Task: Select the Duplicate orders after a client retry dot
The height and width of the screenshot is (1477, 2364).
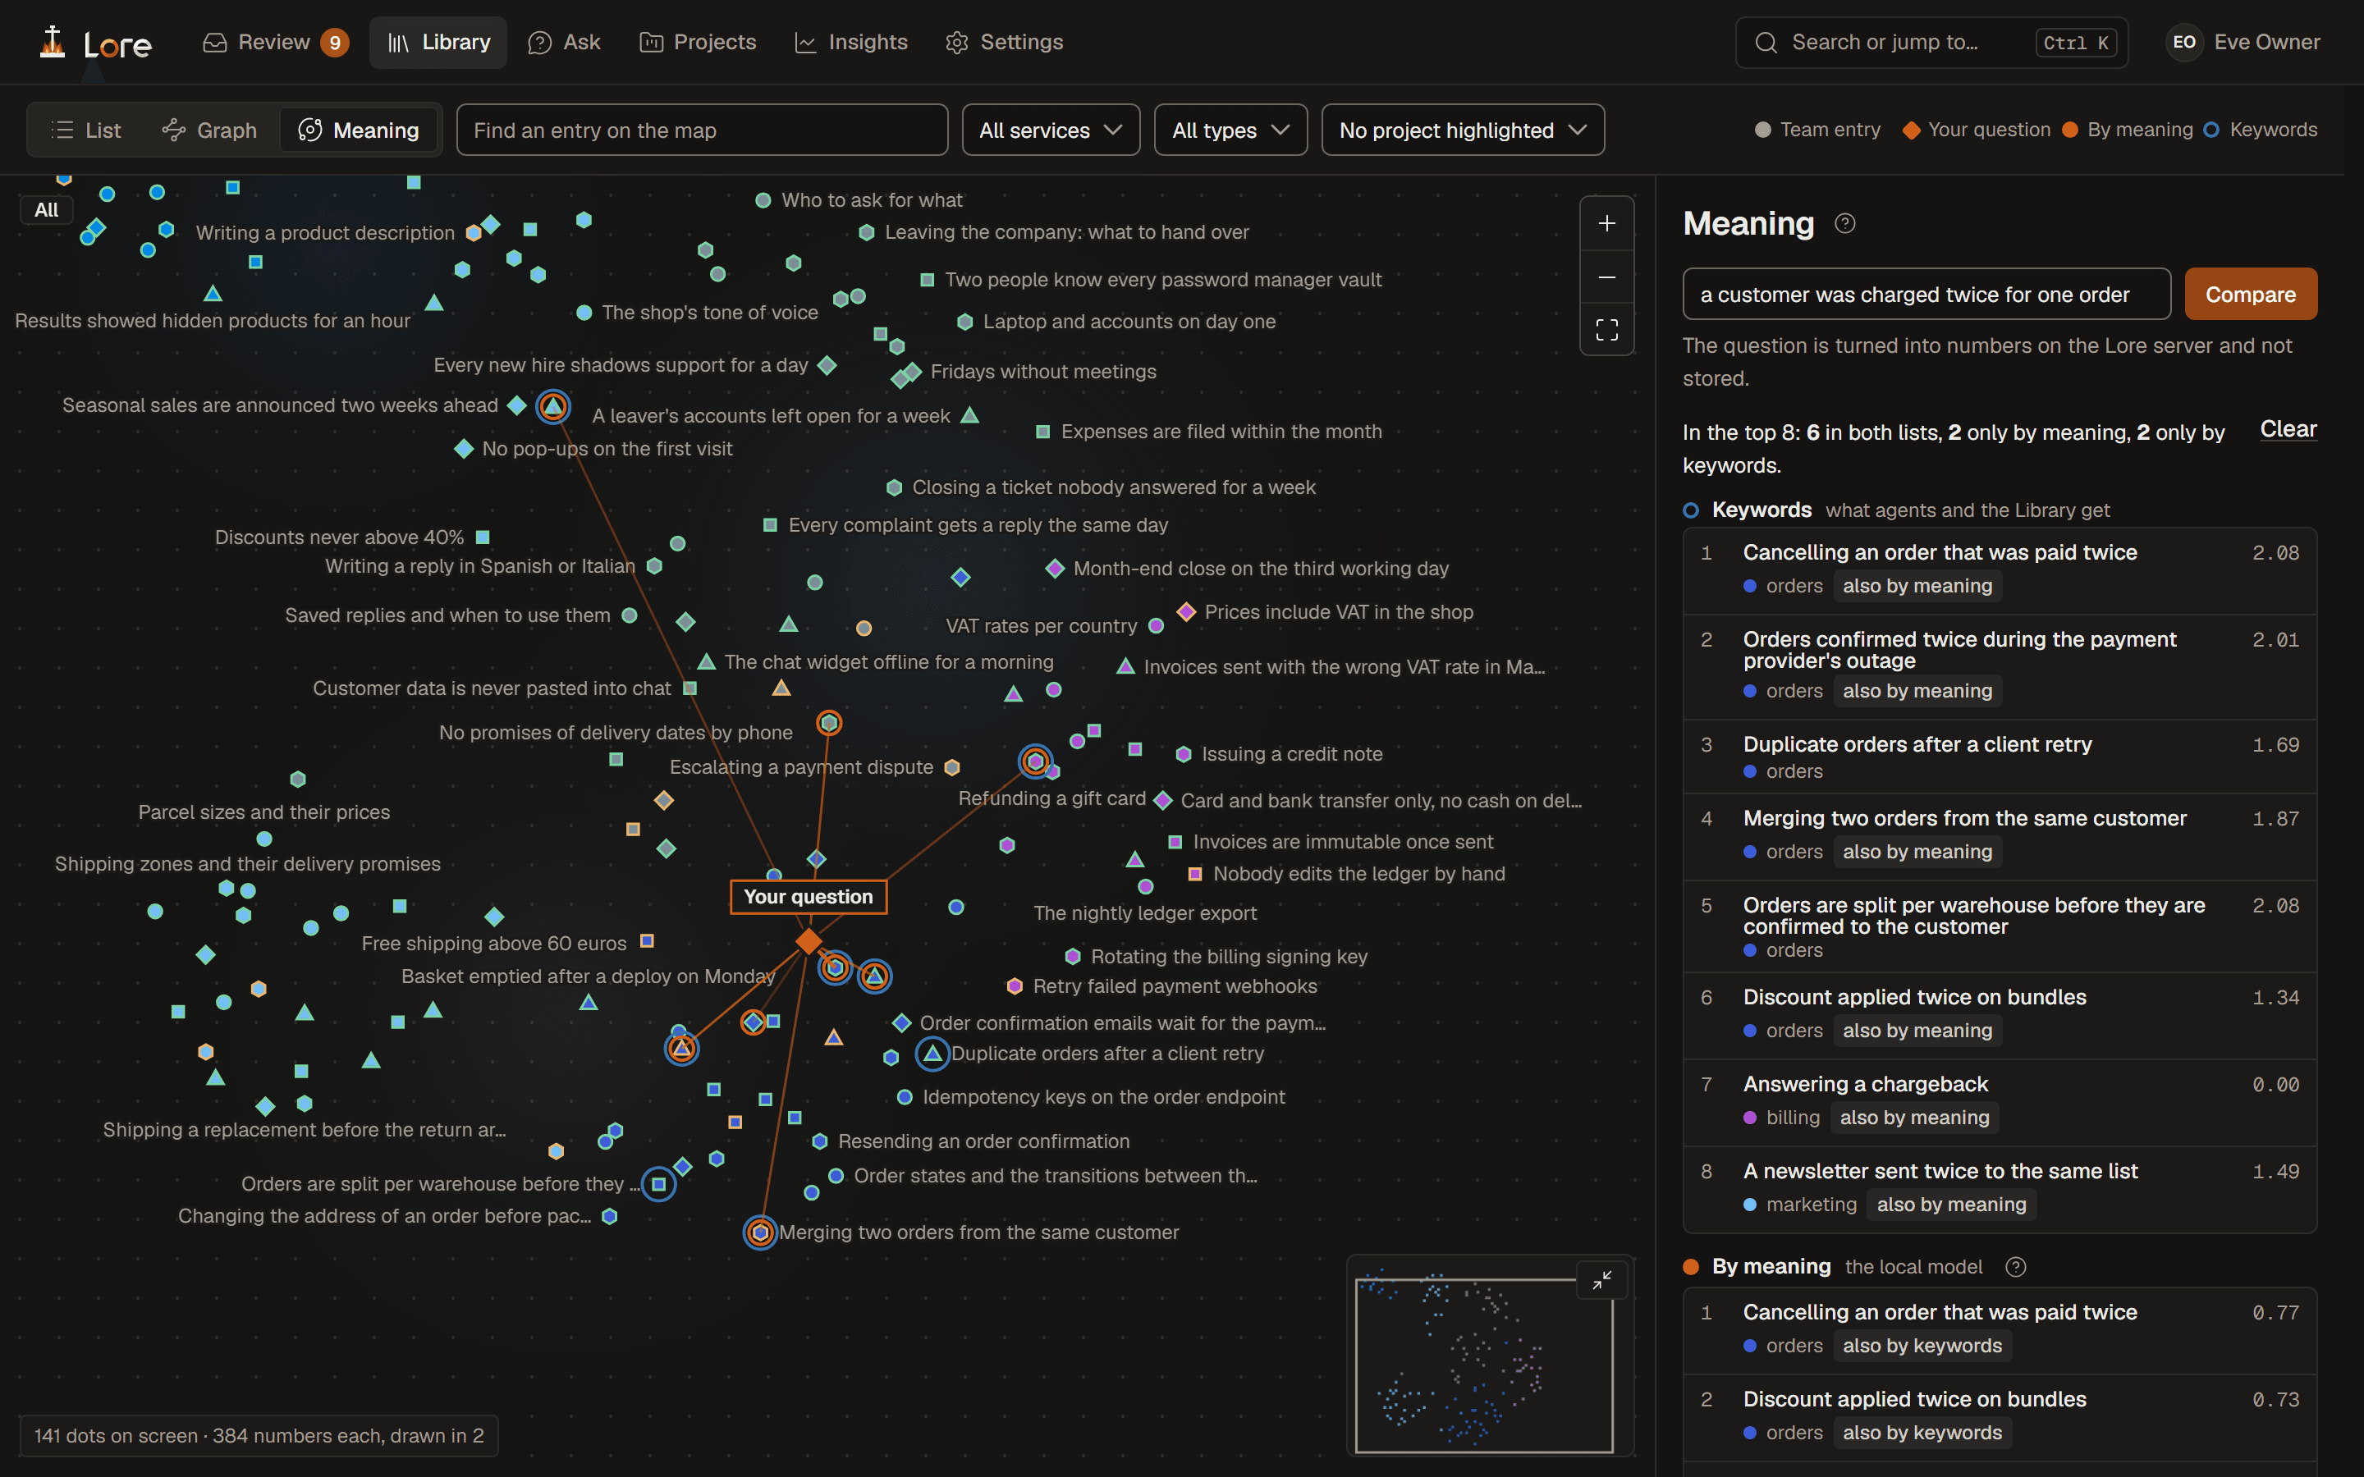Action: click(x=933, y=1053)
